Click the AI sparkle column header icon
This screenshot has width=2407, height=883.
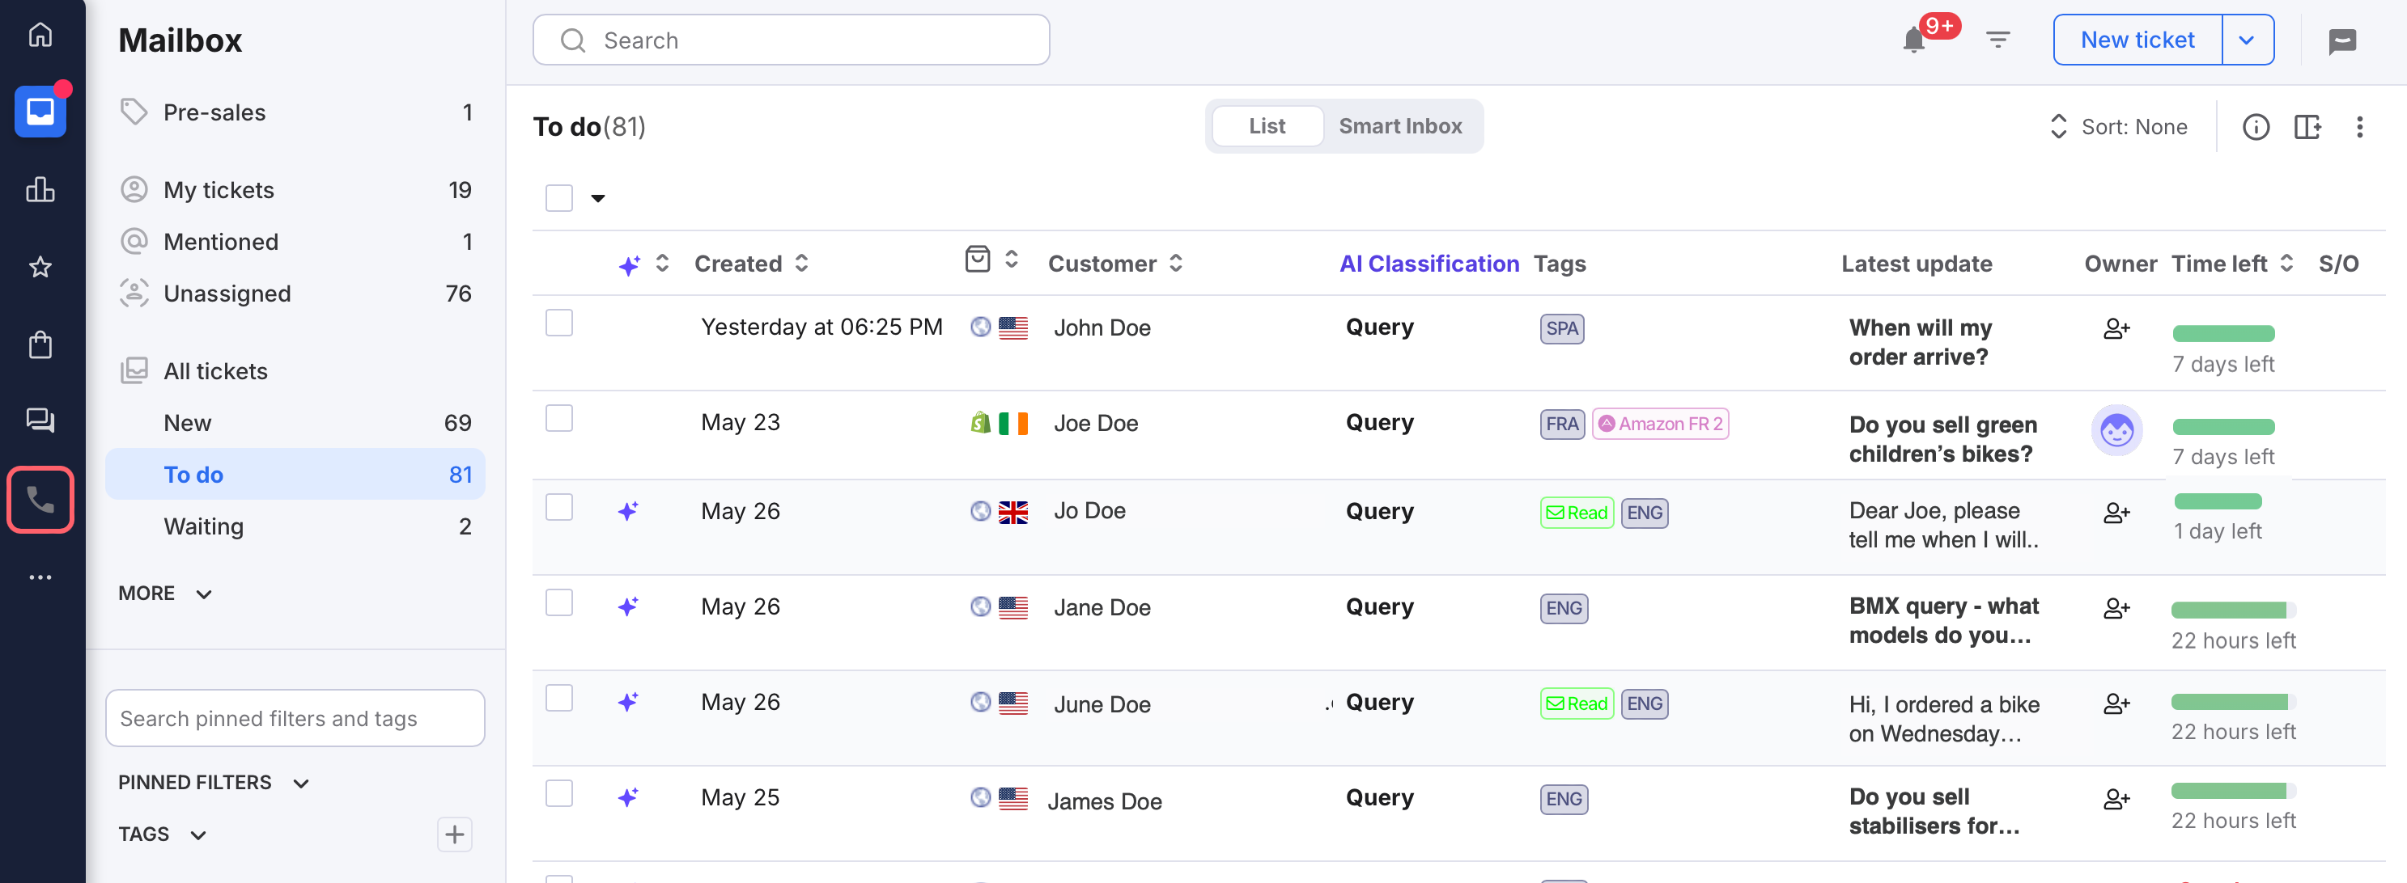pyautogui.click(x=629, y=265)
